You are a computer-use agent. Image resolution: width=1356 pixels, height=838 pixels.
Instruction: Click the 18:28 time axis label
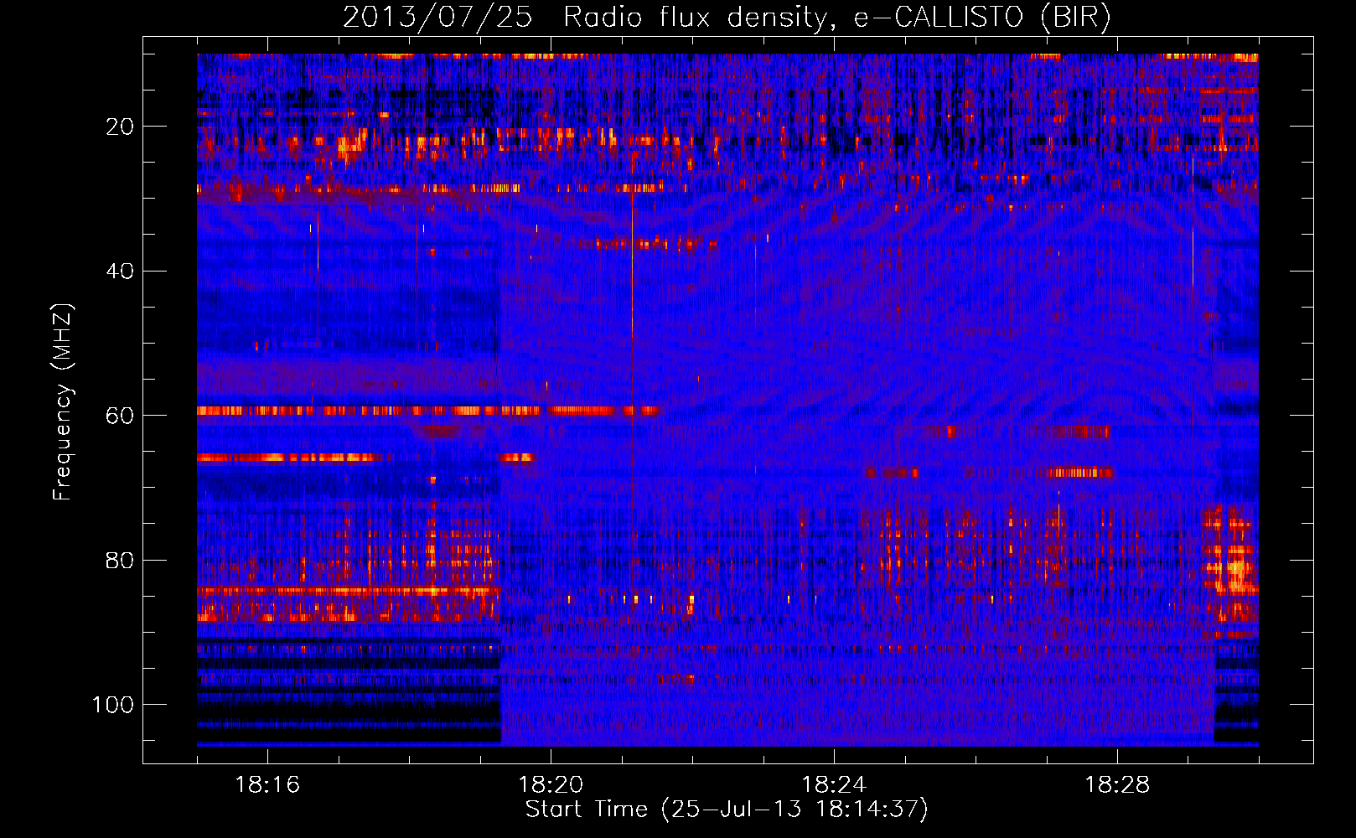coord(1117,785)
